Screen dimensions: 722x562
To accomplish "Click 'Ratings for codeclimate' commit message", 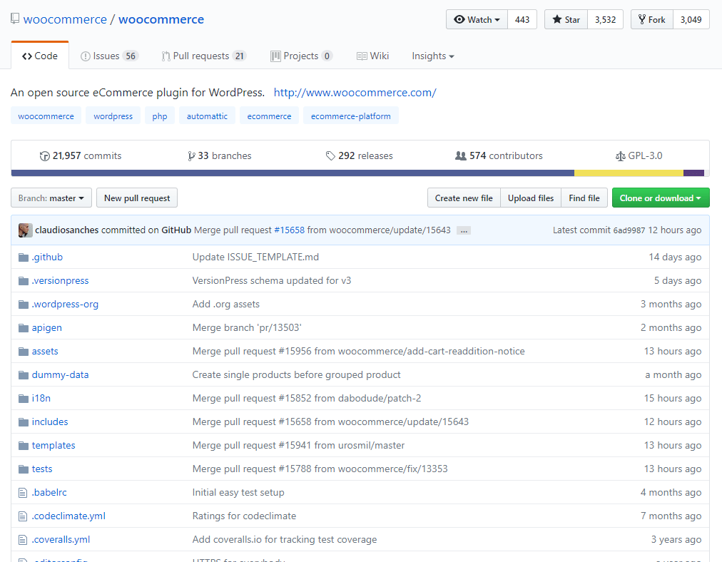I will [x=244, y=516].
